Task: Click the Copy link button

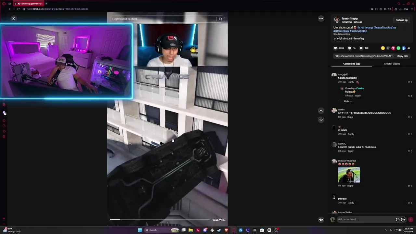Action: pyautogui.click(x=402, y=56)
